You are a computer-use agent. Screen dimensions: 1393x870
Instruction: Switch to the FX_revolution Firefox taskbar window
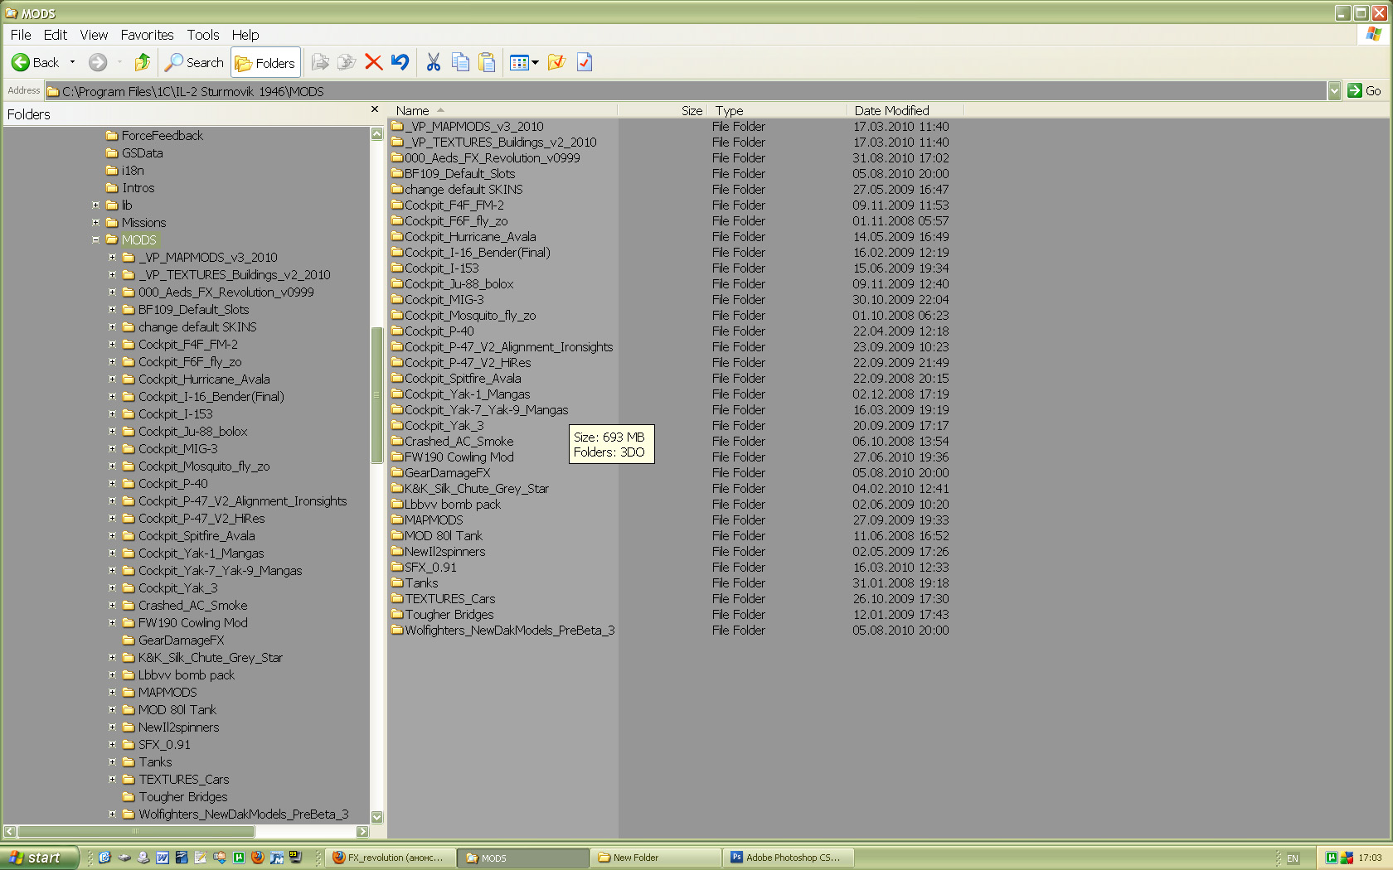(391, 858)
